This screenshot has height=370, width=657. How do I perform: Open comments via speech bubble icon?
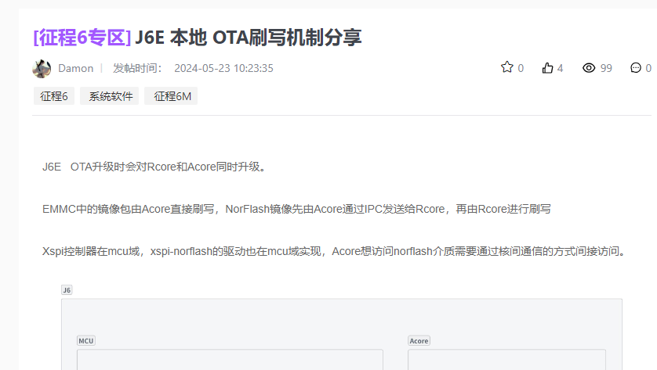coord(636,68)
